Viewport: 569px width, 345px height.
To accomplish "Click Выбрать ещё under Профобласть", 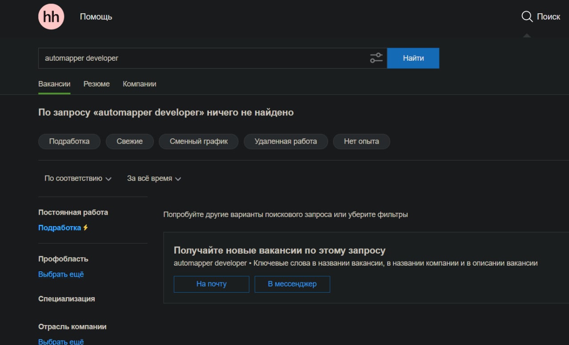I will coord(61,274).
